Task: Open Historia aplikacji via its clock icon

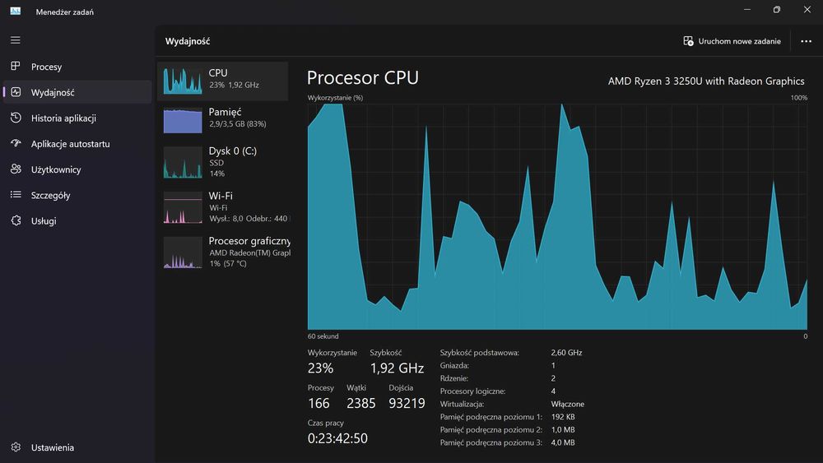Action: (16, 118)
